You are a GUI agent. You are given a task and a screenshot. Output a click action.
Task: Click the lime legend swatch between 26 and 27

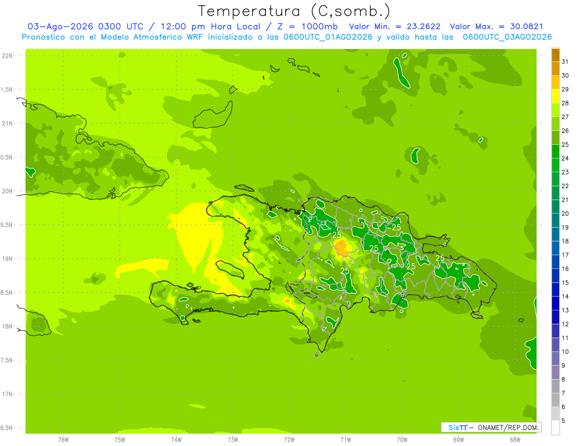pos(555,124)
